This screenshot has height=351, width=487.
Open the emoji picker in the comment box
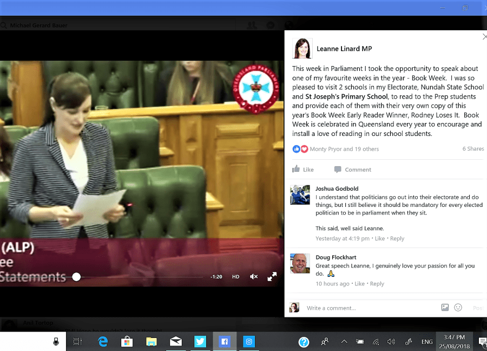click(x=458, y=308)
